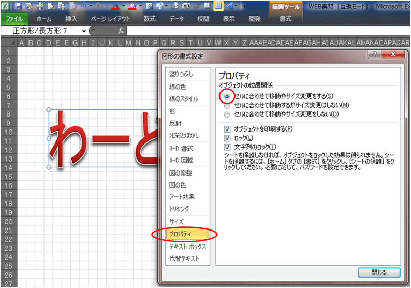This screenshot has height=288, width=411.
Task: Toggle the 文字列のロック(T) checkbox
Action: click(227, 147)
